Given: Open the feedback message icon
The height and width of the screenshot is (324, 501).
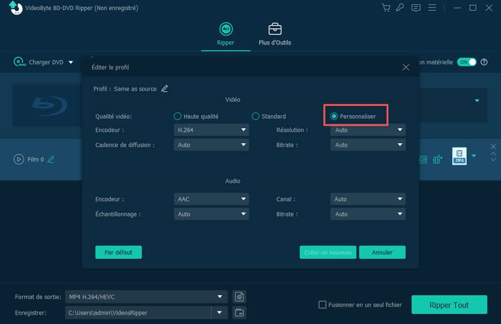Looking at the screenshot, I should (x=416, y=8).
